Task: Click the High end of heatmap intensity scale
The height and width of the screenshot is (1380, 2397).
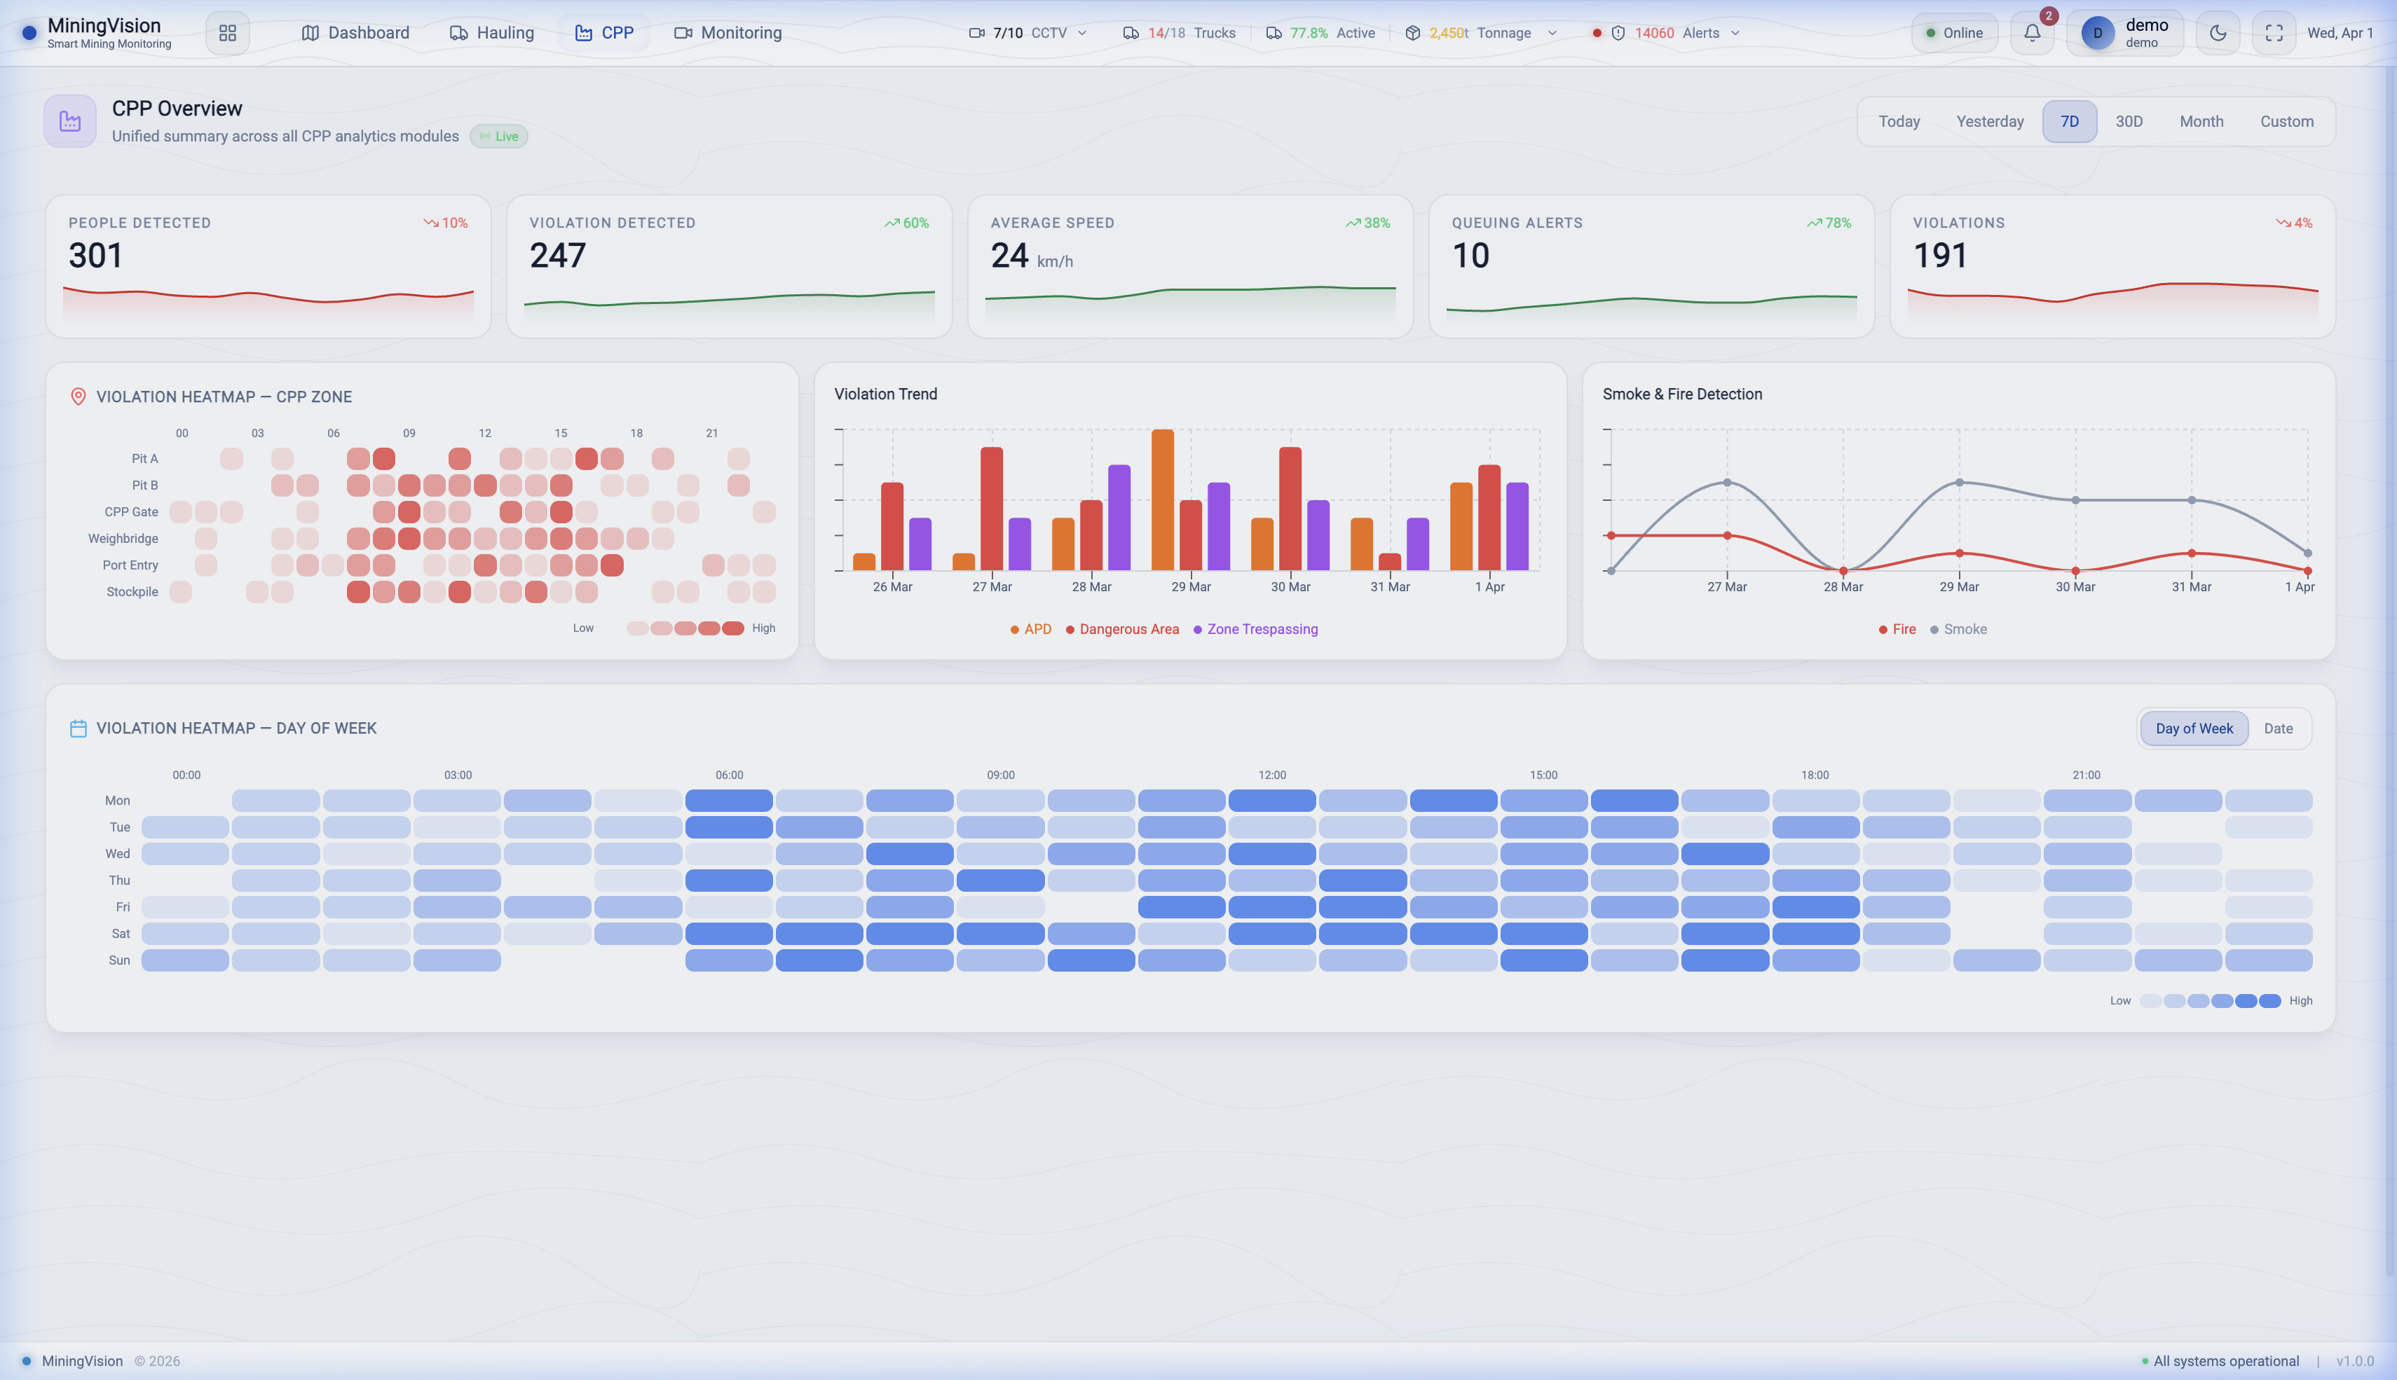Action: 2301,1000
